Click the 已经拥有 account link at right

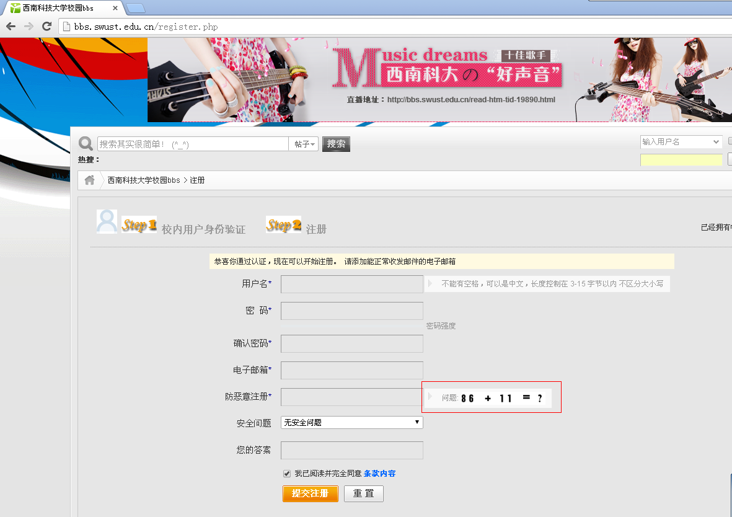click(716, 228)
